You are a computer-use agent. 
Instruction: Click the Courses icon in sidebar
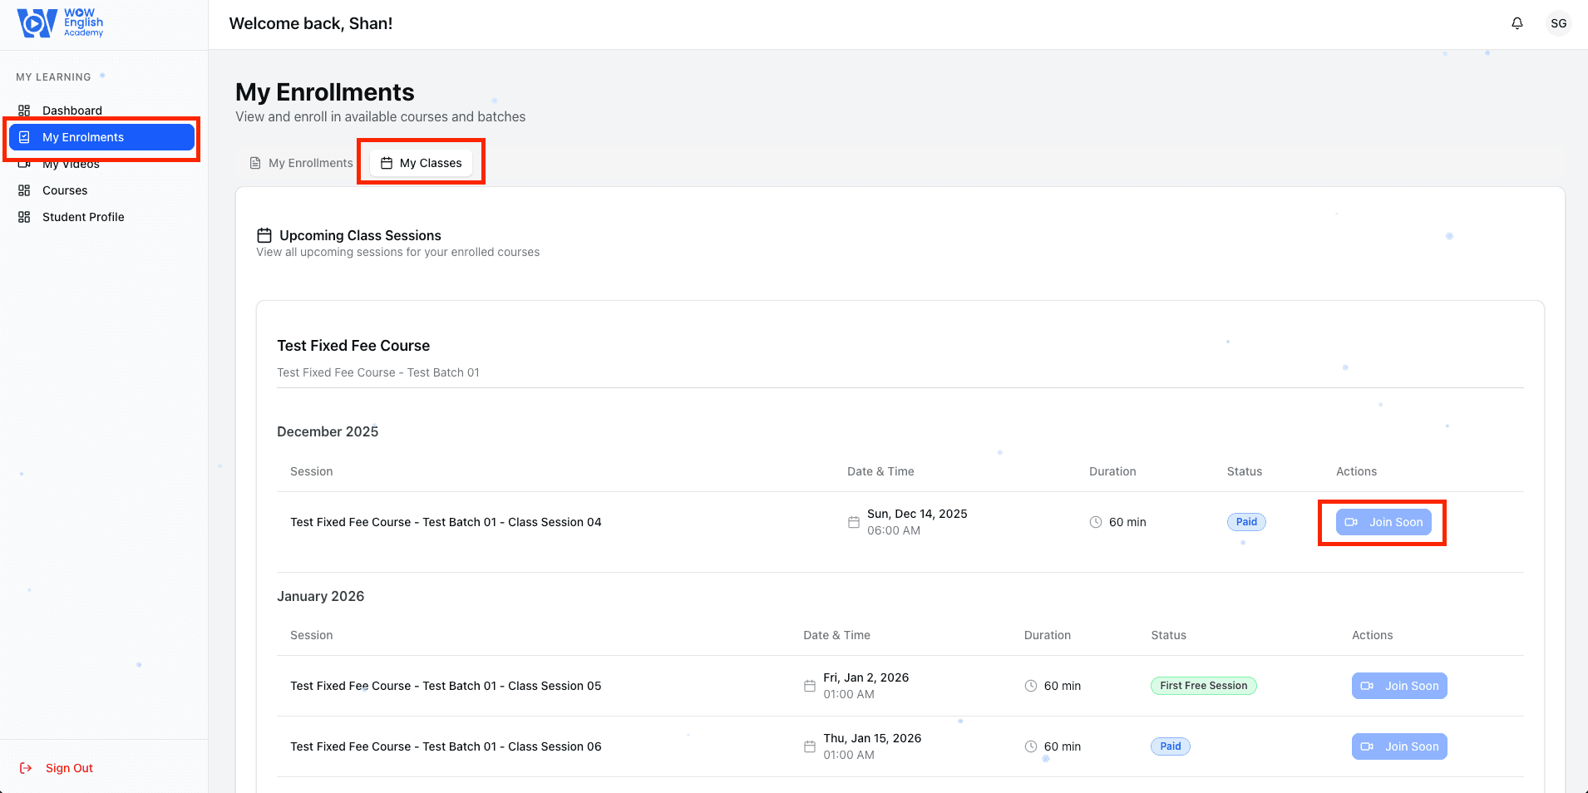[x=24, y=190]
